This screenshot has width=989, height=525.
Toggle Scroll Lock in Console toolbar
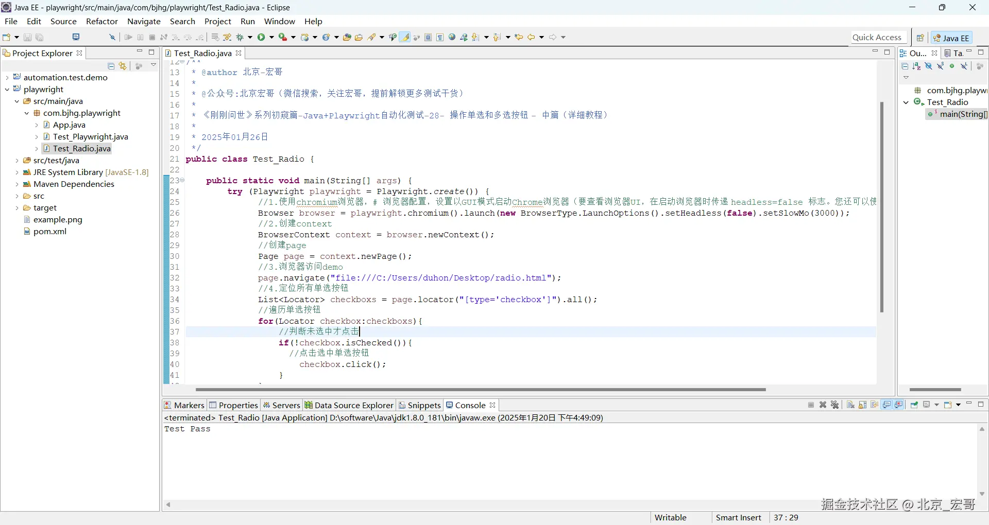click(862, 405)
